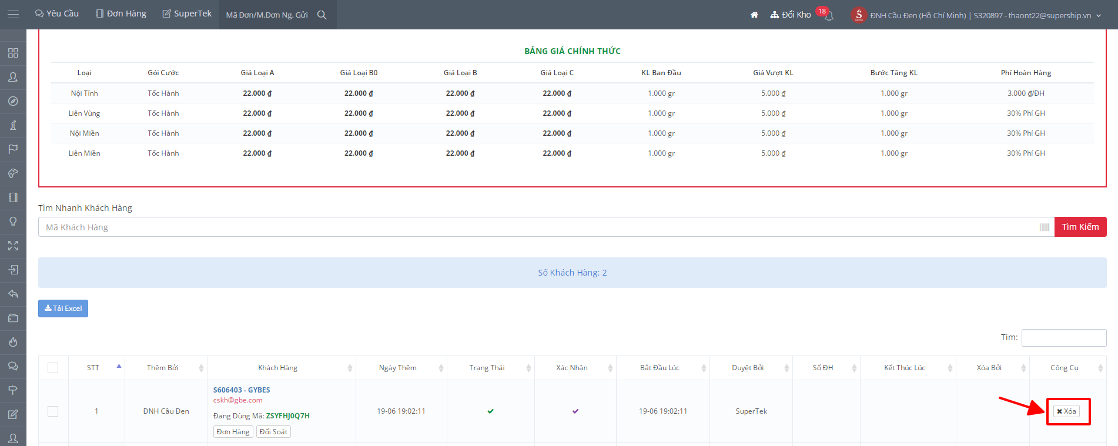Click the flame icon in sidebar
The height and width of the screenshot is (446, 1118).
pos(13,342)
